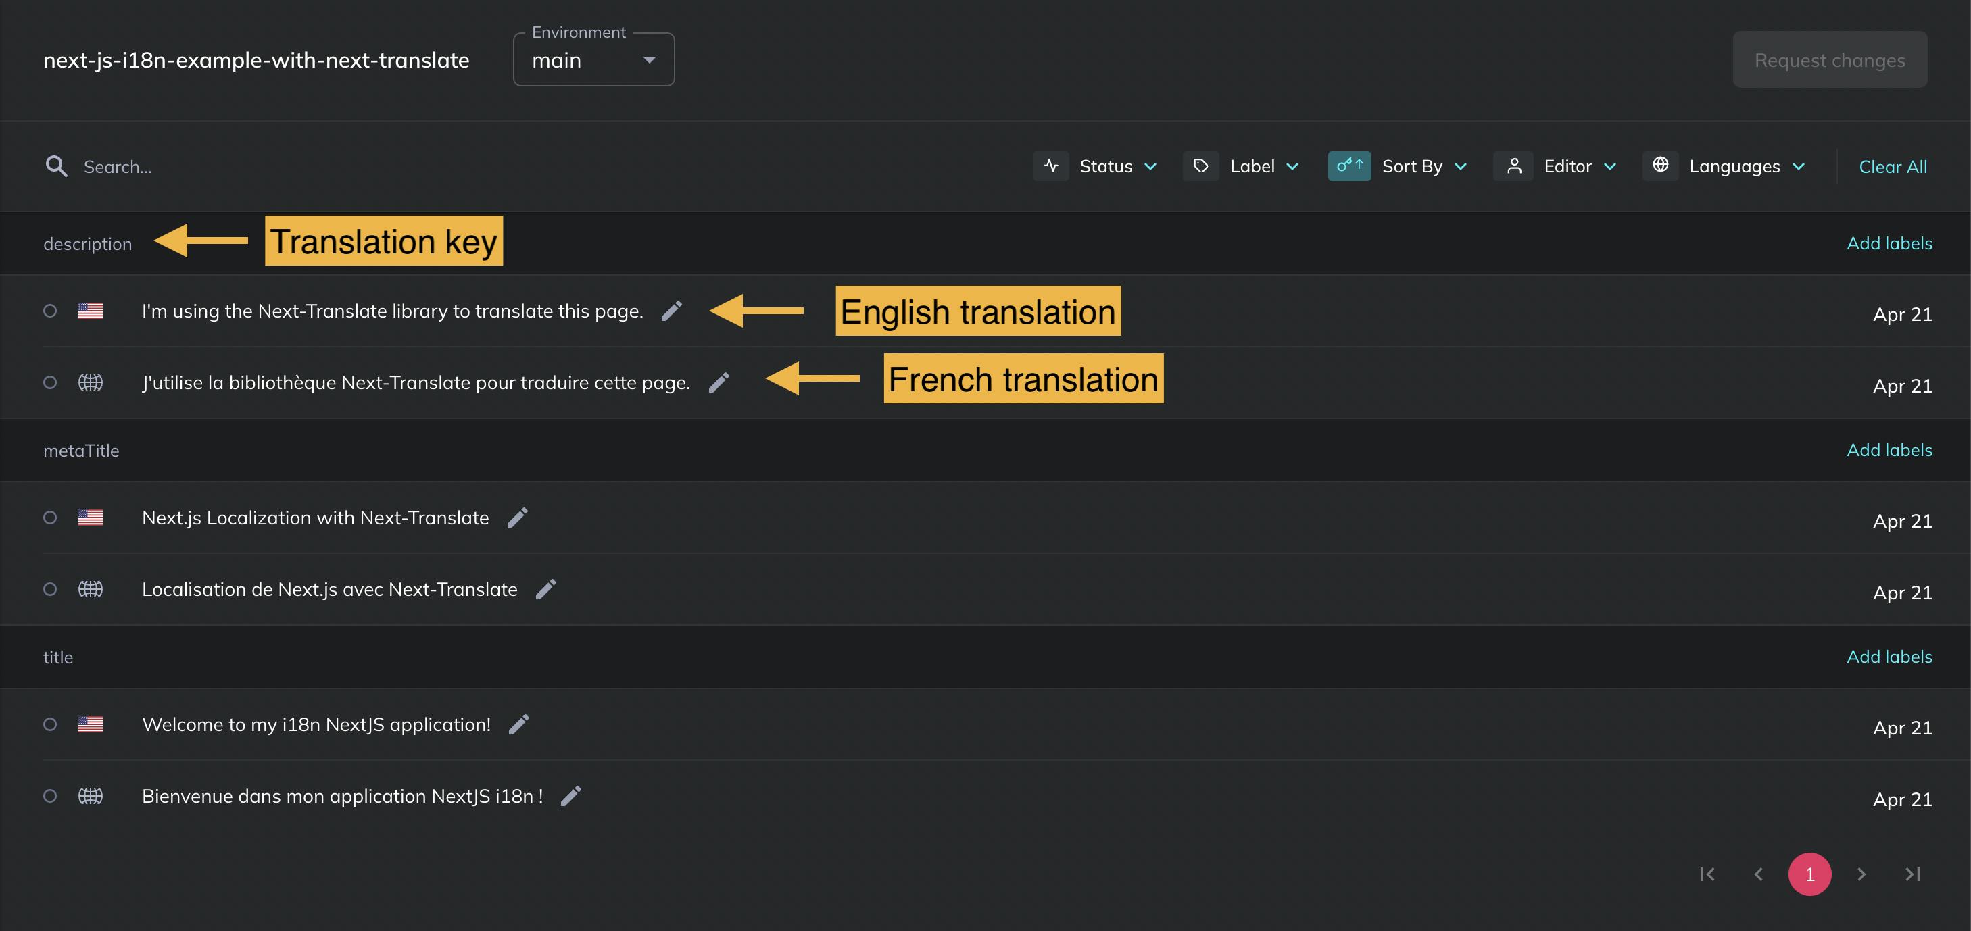Edit 'Welcome to my i18n NextJS application!' pencil
This screenshot has width=1971, height=931.
click(518, 724)
